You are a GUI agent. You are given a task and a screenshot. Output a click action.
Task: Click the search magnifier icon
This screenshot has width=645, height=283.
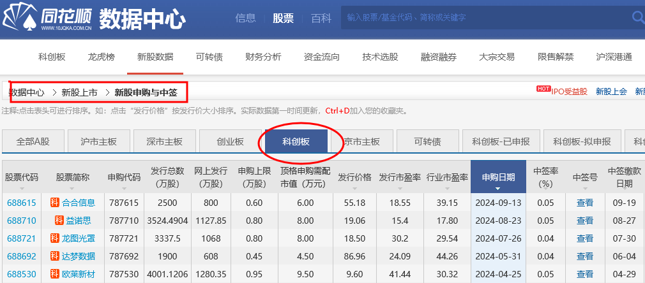click(638, 17)
